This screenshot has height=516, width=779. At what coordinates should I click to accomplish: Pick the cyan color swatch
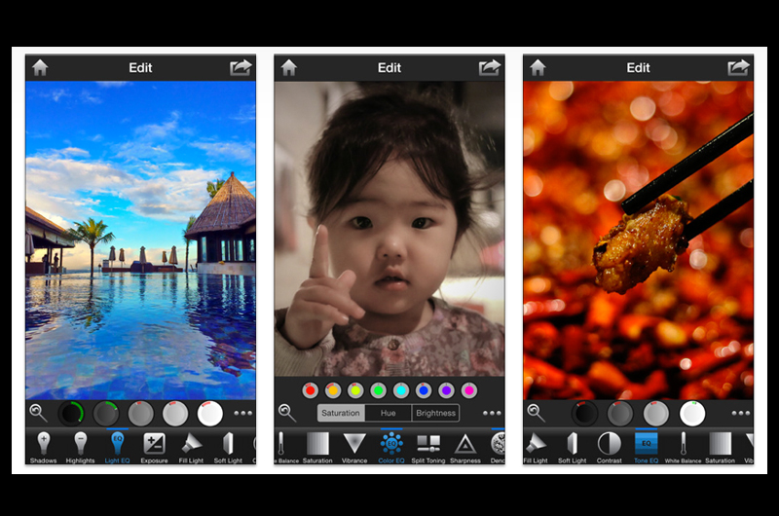tap(401, 390)
